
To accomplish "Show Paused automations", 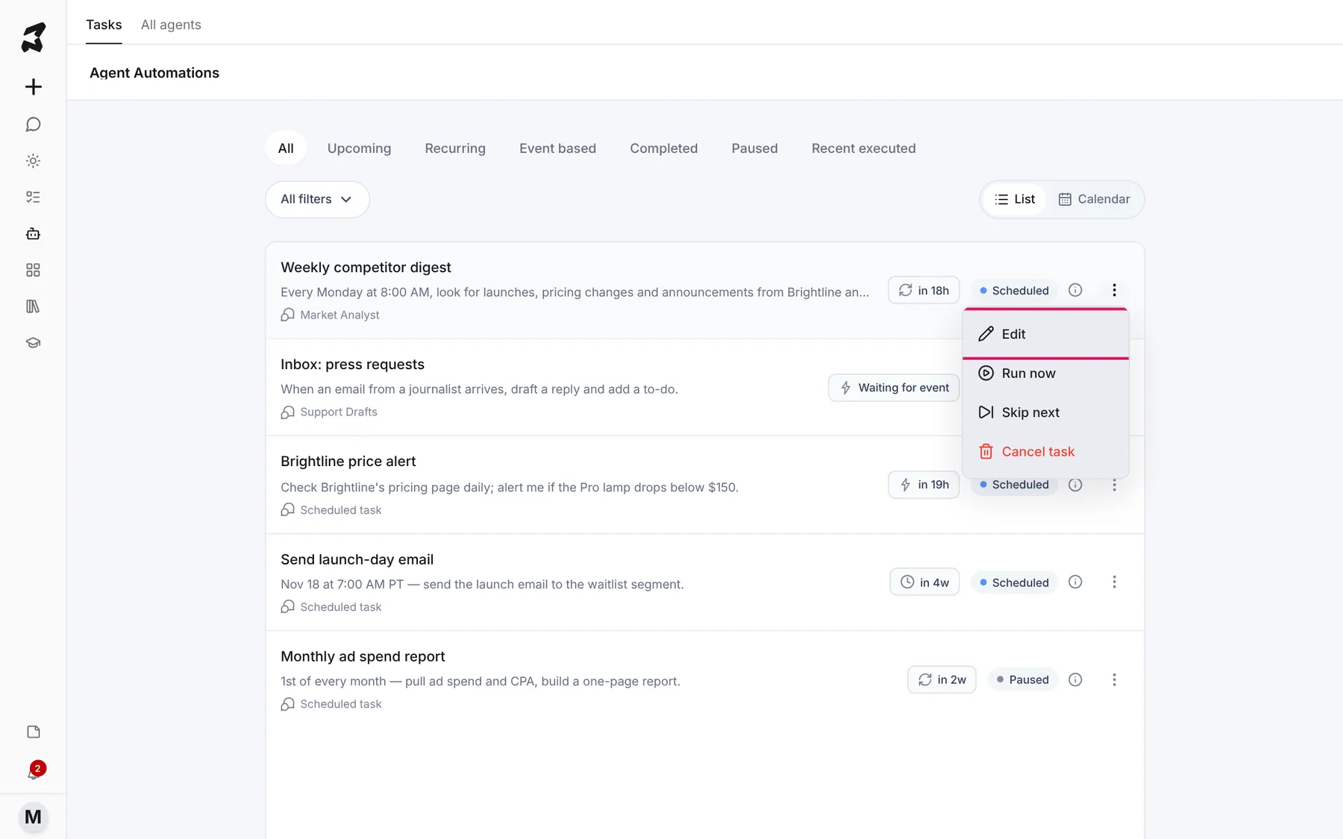I will 754,148.
